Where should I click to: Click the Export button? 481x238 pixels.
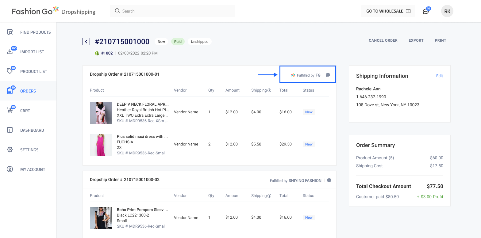pyautogui.click(x=416, y=40)
